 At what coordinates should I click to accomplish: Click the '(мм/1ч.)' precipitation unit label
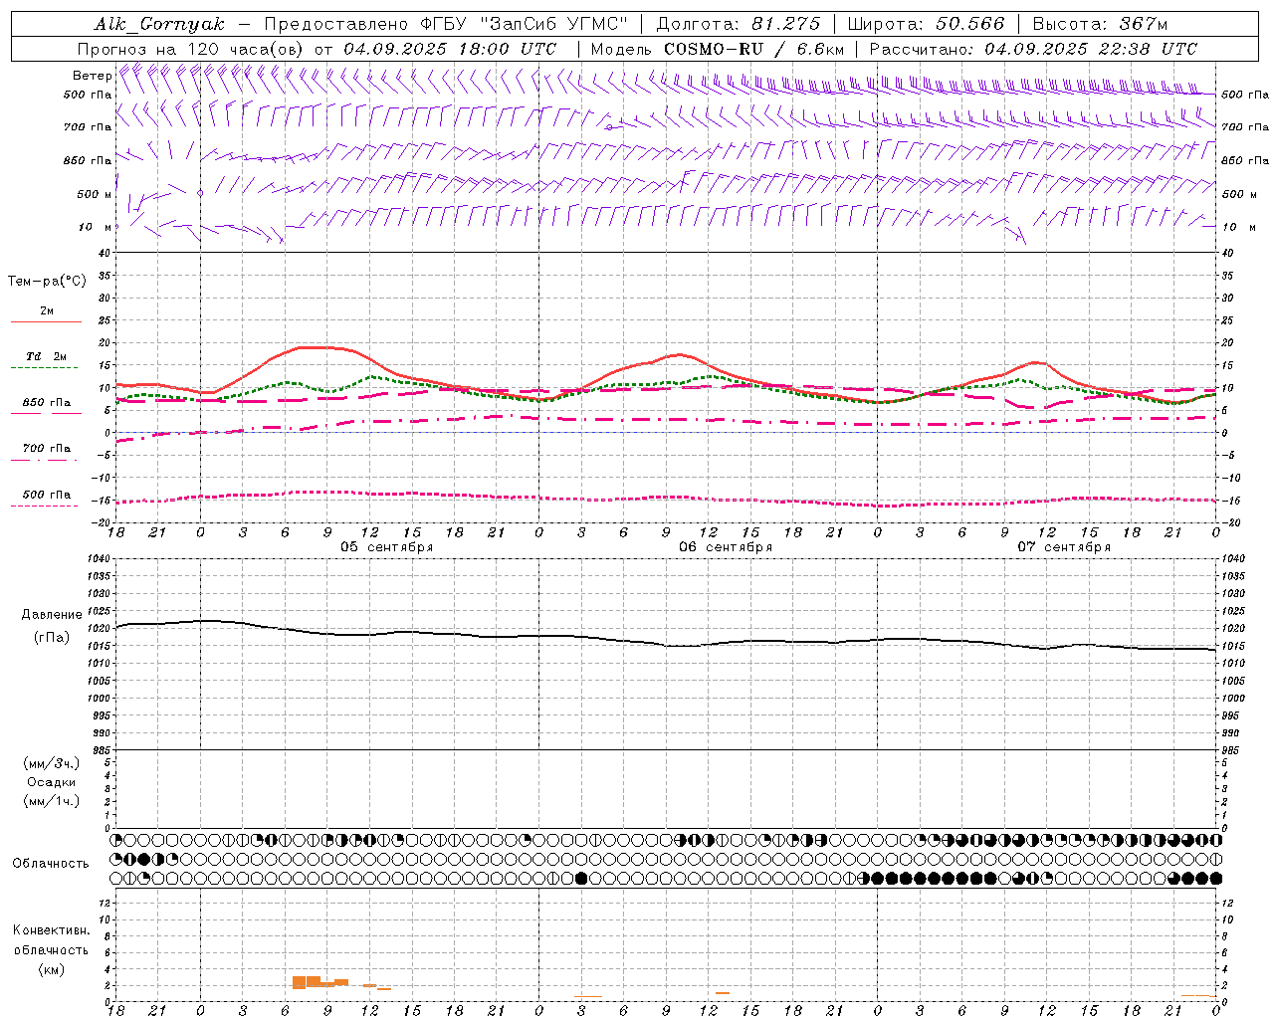tap(52, 801)
